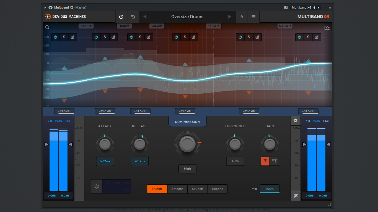Click the first band's -31.6 dB threshold field
The width and height of the screenshot is (378, 212).
click(x=64, y=111)
